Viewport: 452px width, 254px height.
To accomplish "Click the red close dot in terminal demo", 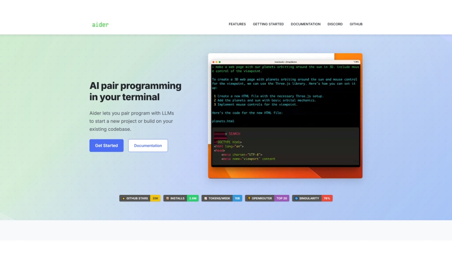I will click(x=212, y=62).
